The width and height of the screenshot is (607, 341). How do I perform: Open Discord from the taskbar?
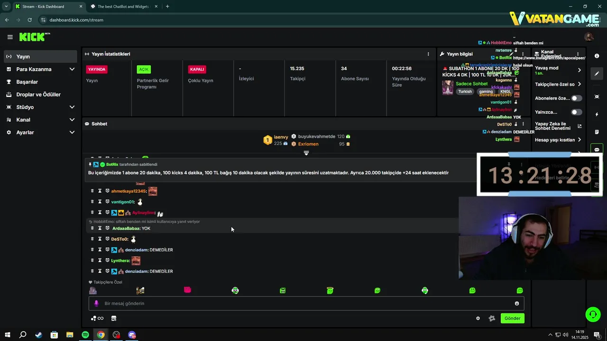(132, 335)
